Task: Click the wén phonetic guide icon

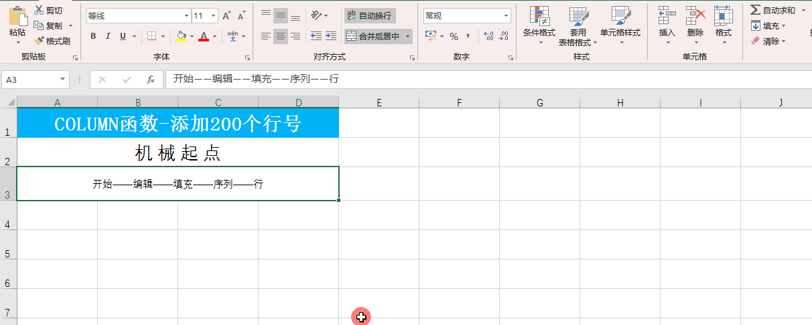Action: [232, 36]
